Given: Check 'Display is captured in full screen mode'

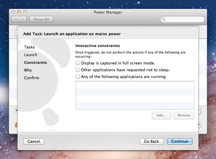Looking at the screenshot, I should click(x=78, y=63).
